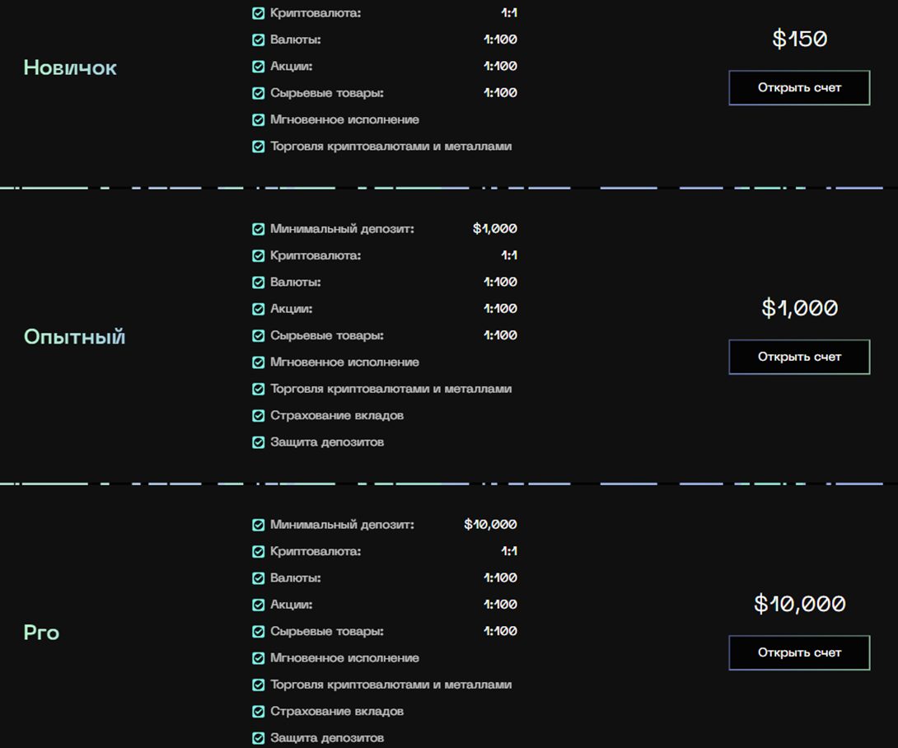Viewport: 898px width, 748px height.
Task: Click the large $10,000 price heading
Action: [799, 604]
